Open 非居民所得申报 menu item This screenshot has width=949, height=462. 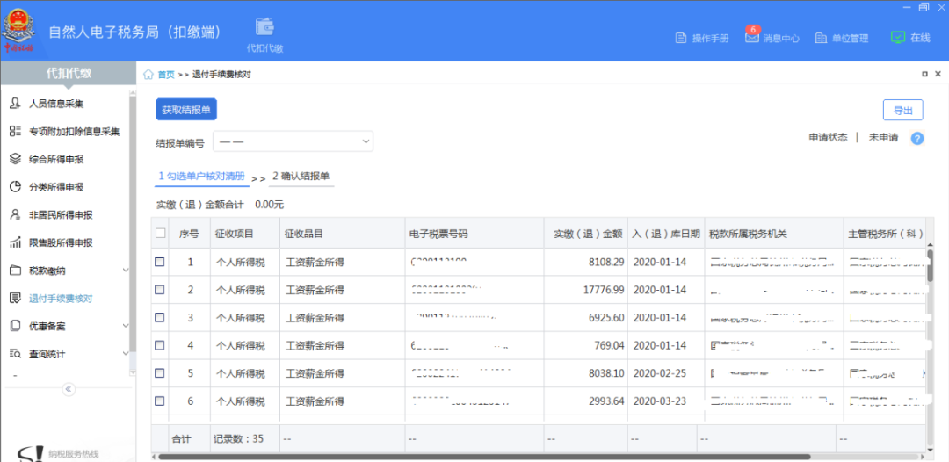coord(61,214)
